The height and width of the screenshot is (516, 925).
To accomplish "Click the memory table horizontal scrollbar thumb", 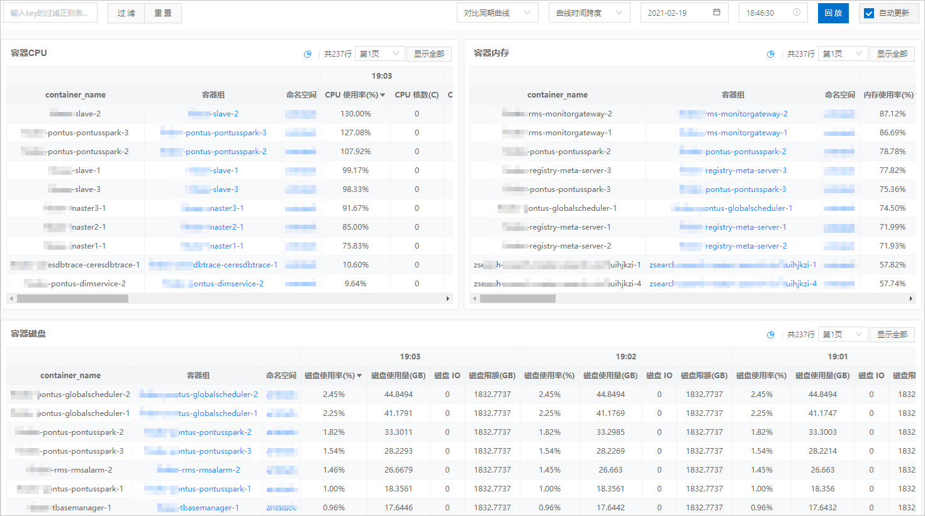I will [518, 299].
